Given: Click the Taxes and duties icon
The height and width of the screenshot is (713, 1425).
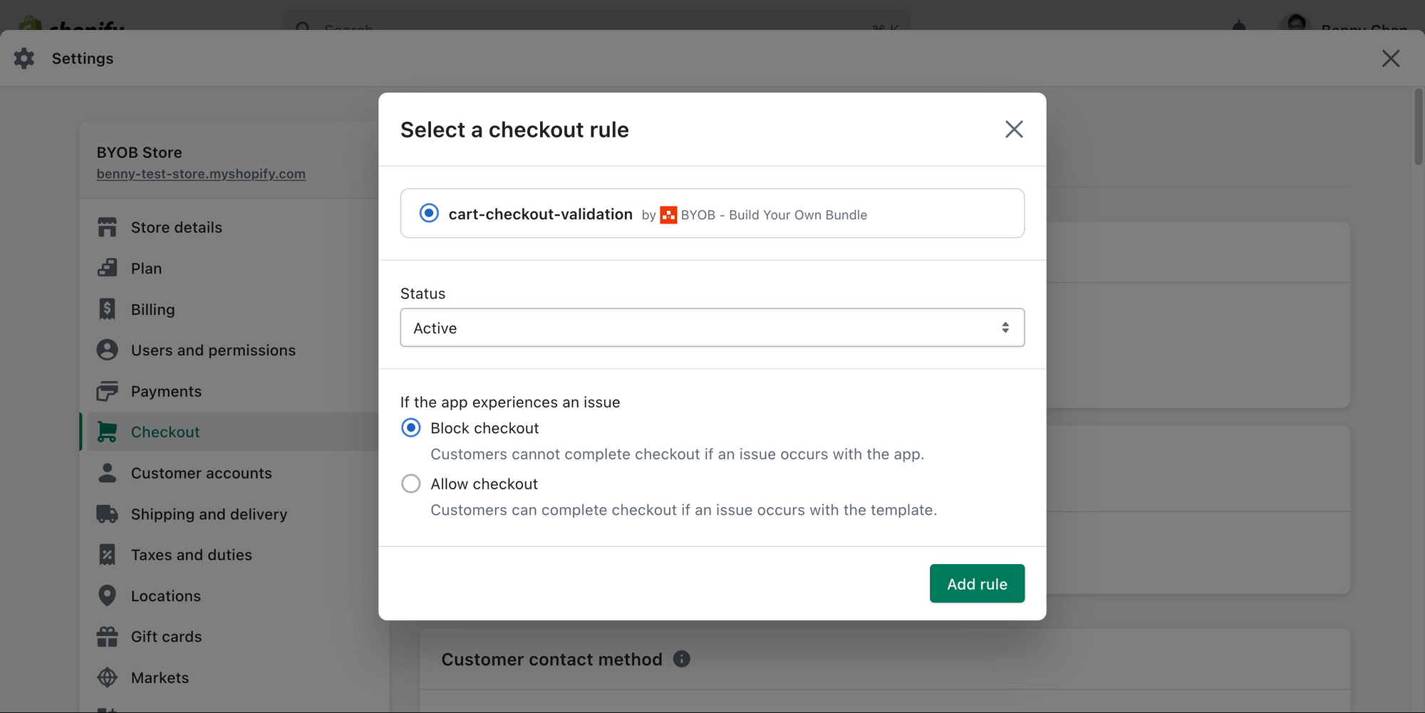Looking at the screenshot, I should tap(107, 554).
